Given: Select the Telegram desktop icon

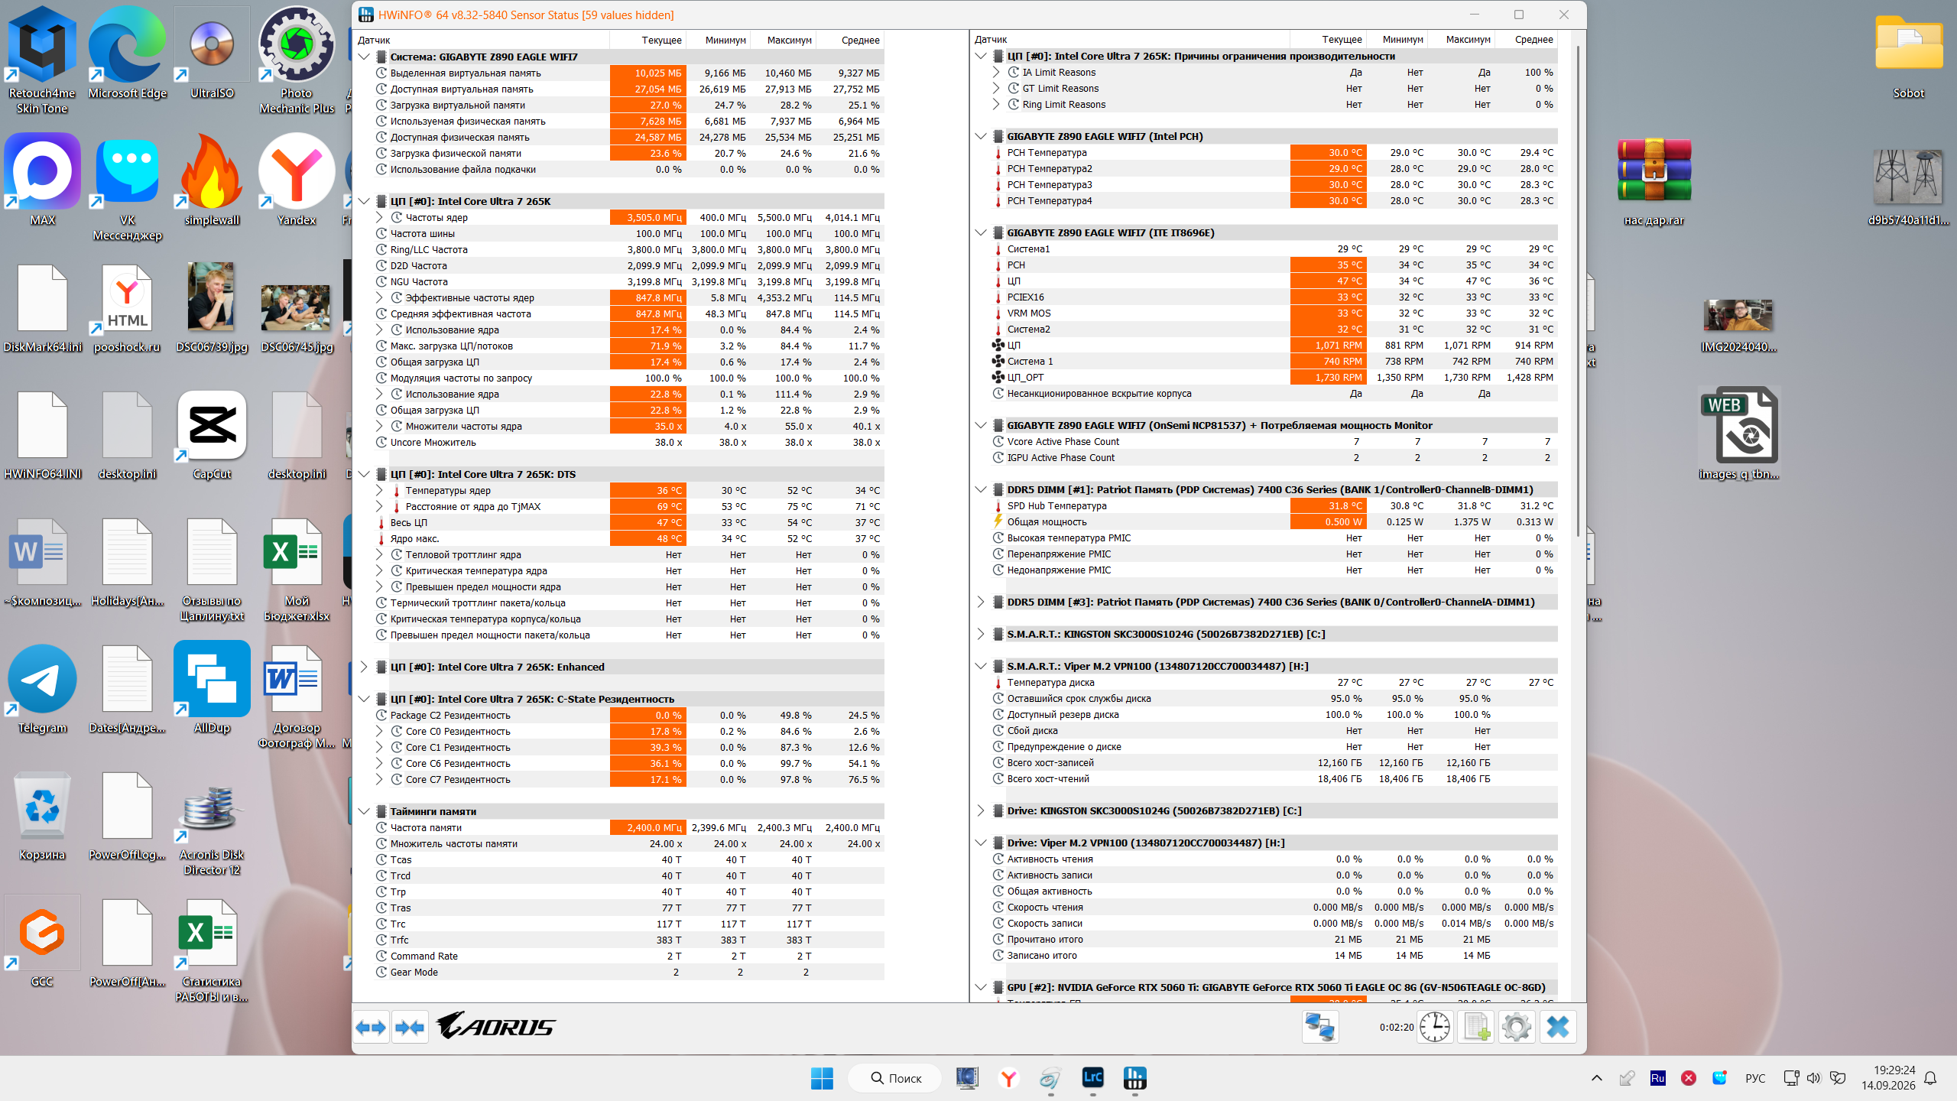Looking at the screenshot, I should pos(42,687).
